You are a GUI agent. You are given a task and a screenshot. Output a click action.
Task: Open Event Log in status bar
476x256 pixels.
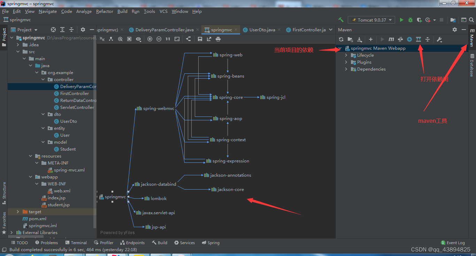453,243
